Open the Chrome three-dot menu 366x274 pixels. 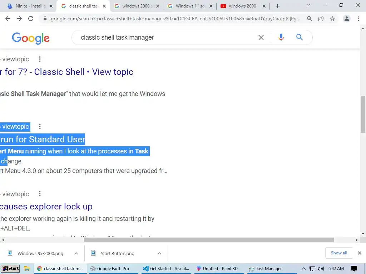[x=358, y=19]
